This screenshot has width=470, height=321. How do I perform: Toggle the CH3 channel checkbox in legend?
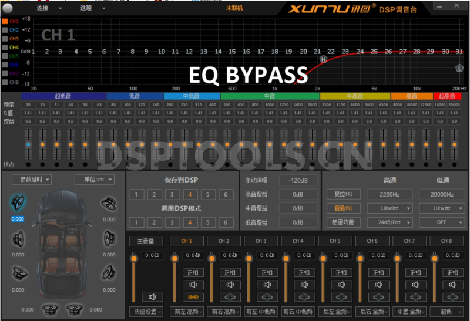coord(5,39)
